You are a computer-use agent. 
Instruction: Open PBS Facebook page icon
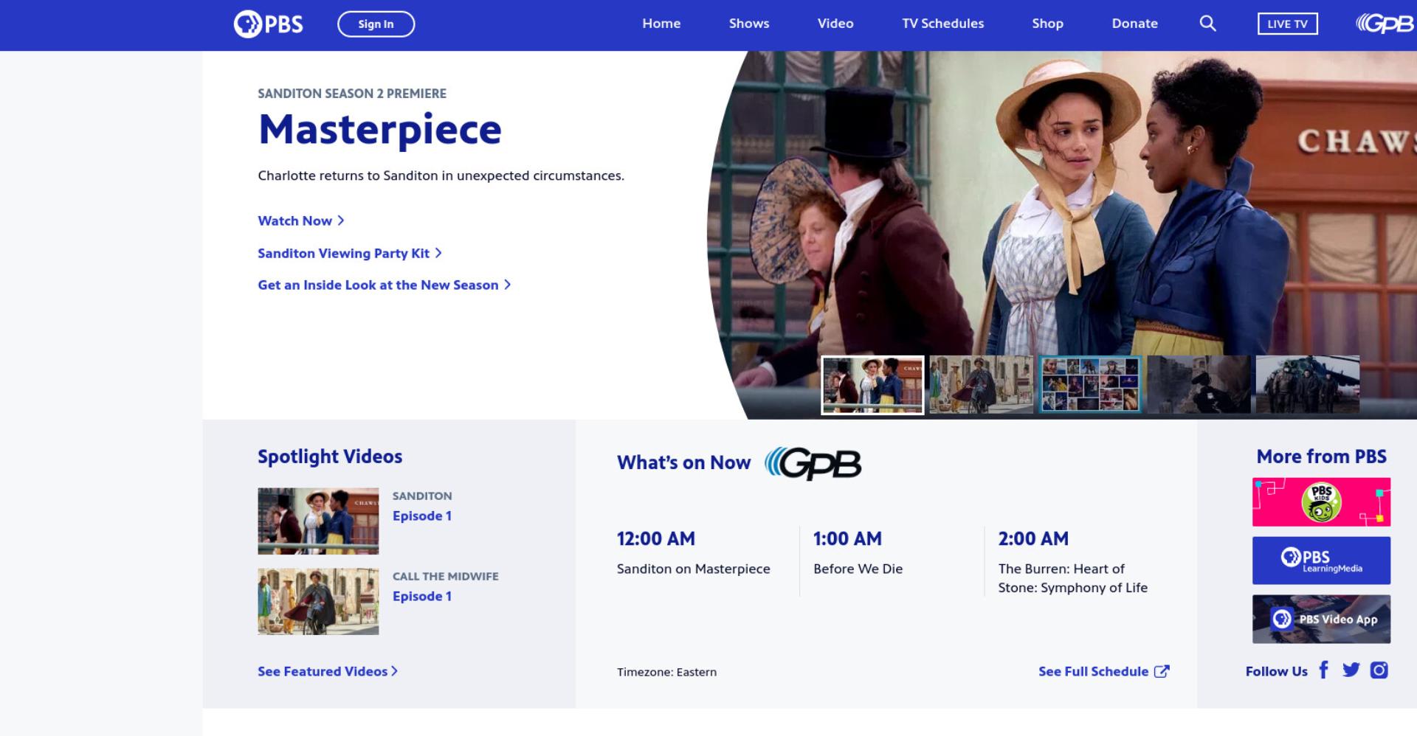click(x=1324, y=670)
